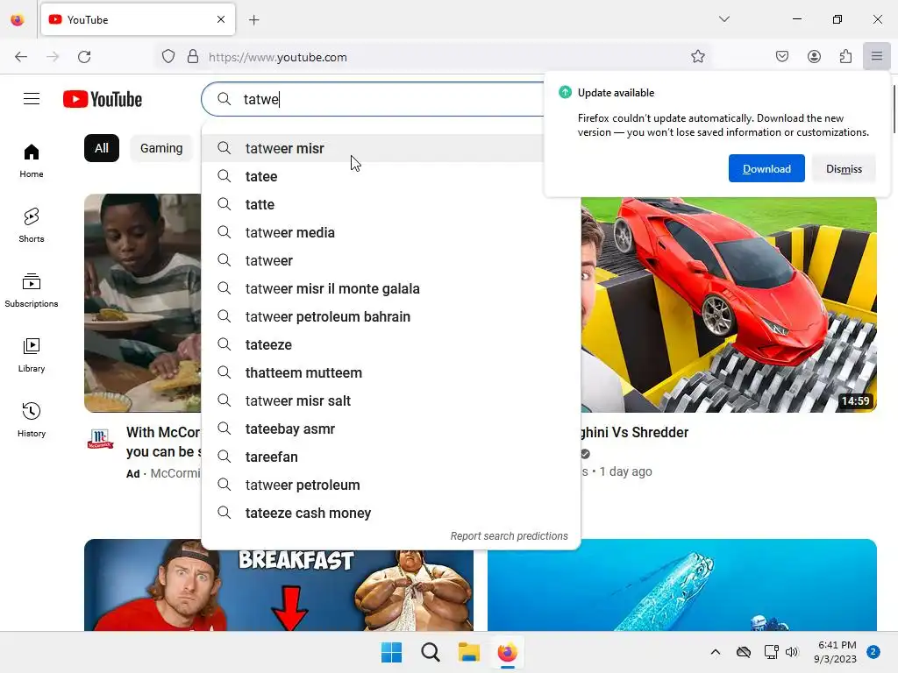Bookmark this page with the star

tap(697, 57)
